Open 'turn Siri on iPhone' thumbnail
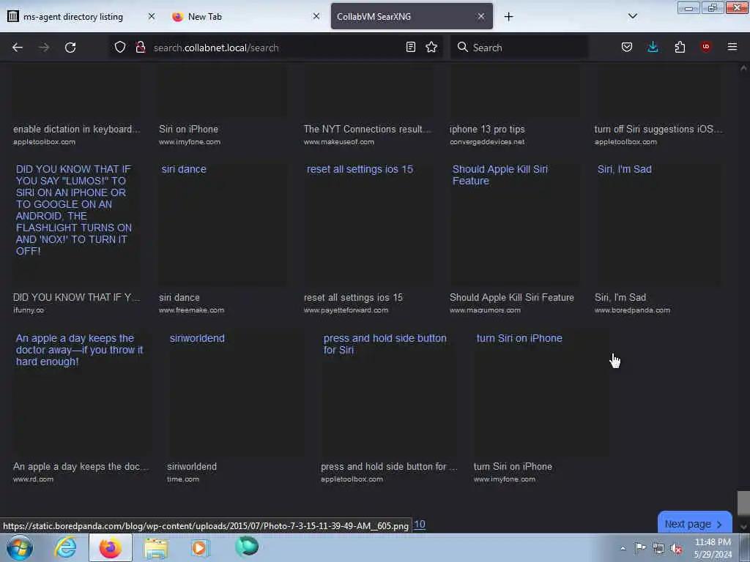The height and width of the screenshot is (562, 750). pyautogui.click(x=542, y=393)
